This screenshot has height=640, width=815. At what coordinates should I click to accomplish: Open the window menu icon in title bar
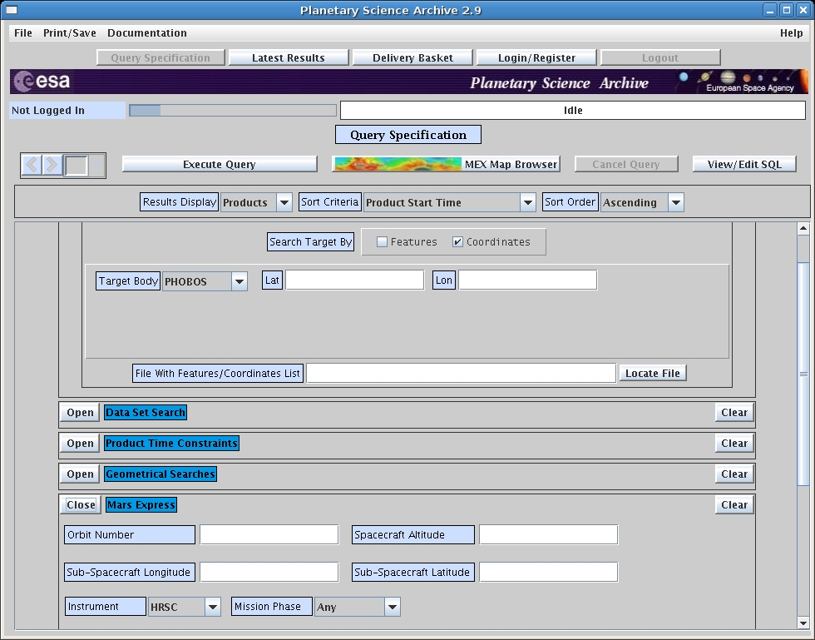pos(11,10)
